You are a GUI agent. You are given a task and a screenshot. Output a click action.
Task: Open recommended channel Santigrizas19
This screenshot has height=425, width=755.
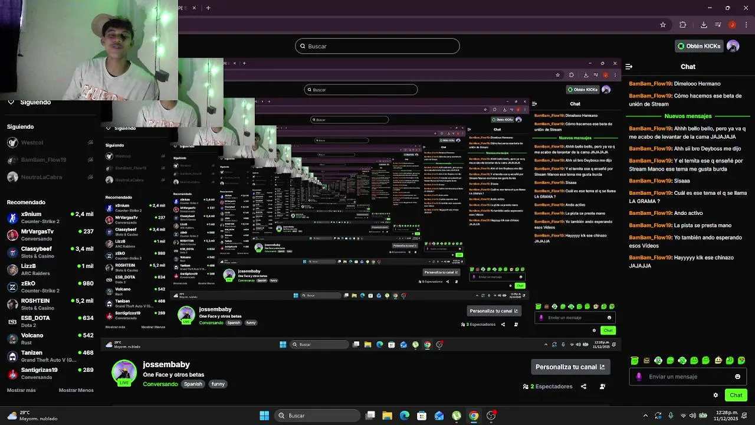tap(50, 373)
